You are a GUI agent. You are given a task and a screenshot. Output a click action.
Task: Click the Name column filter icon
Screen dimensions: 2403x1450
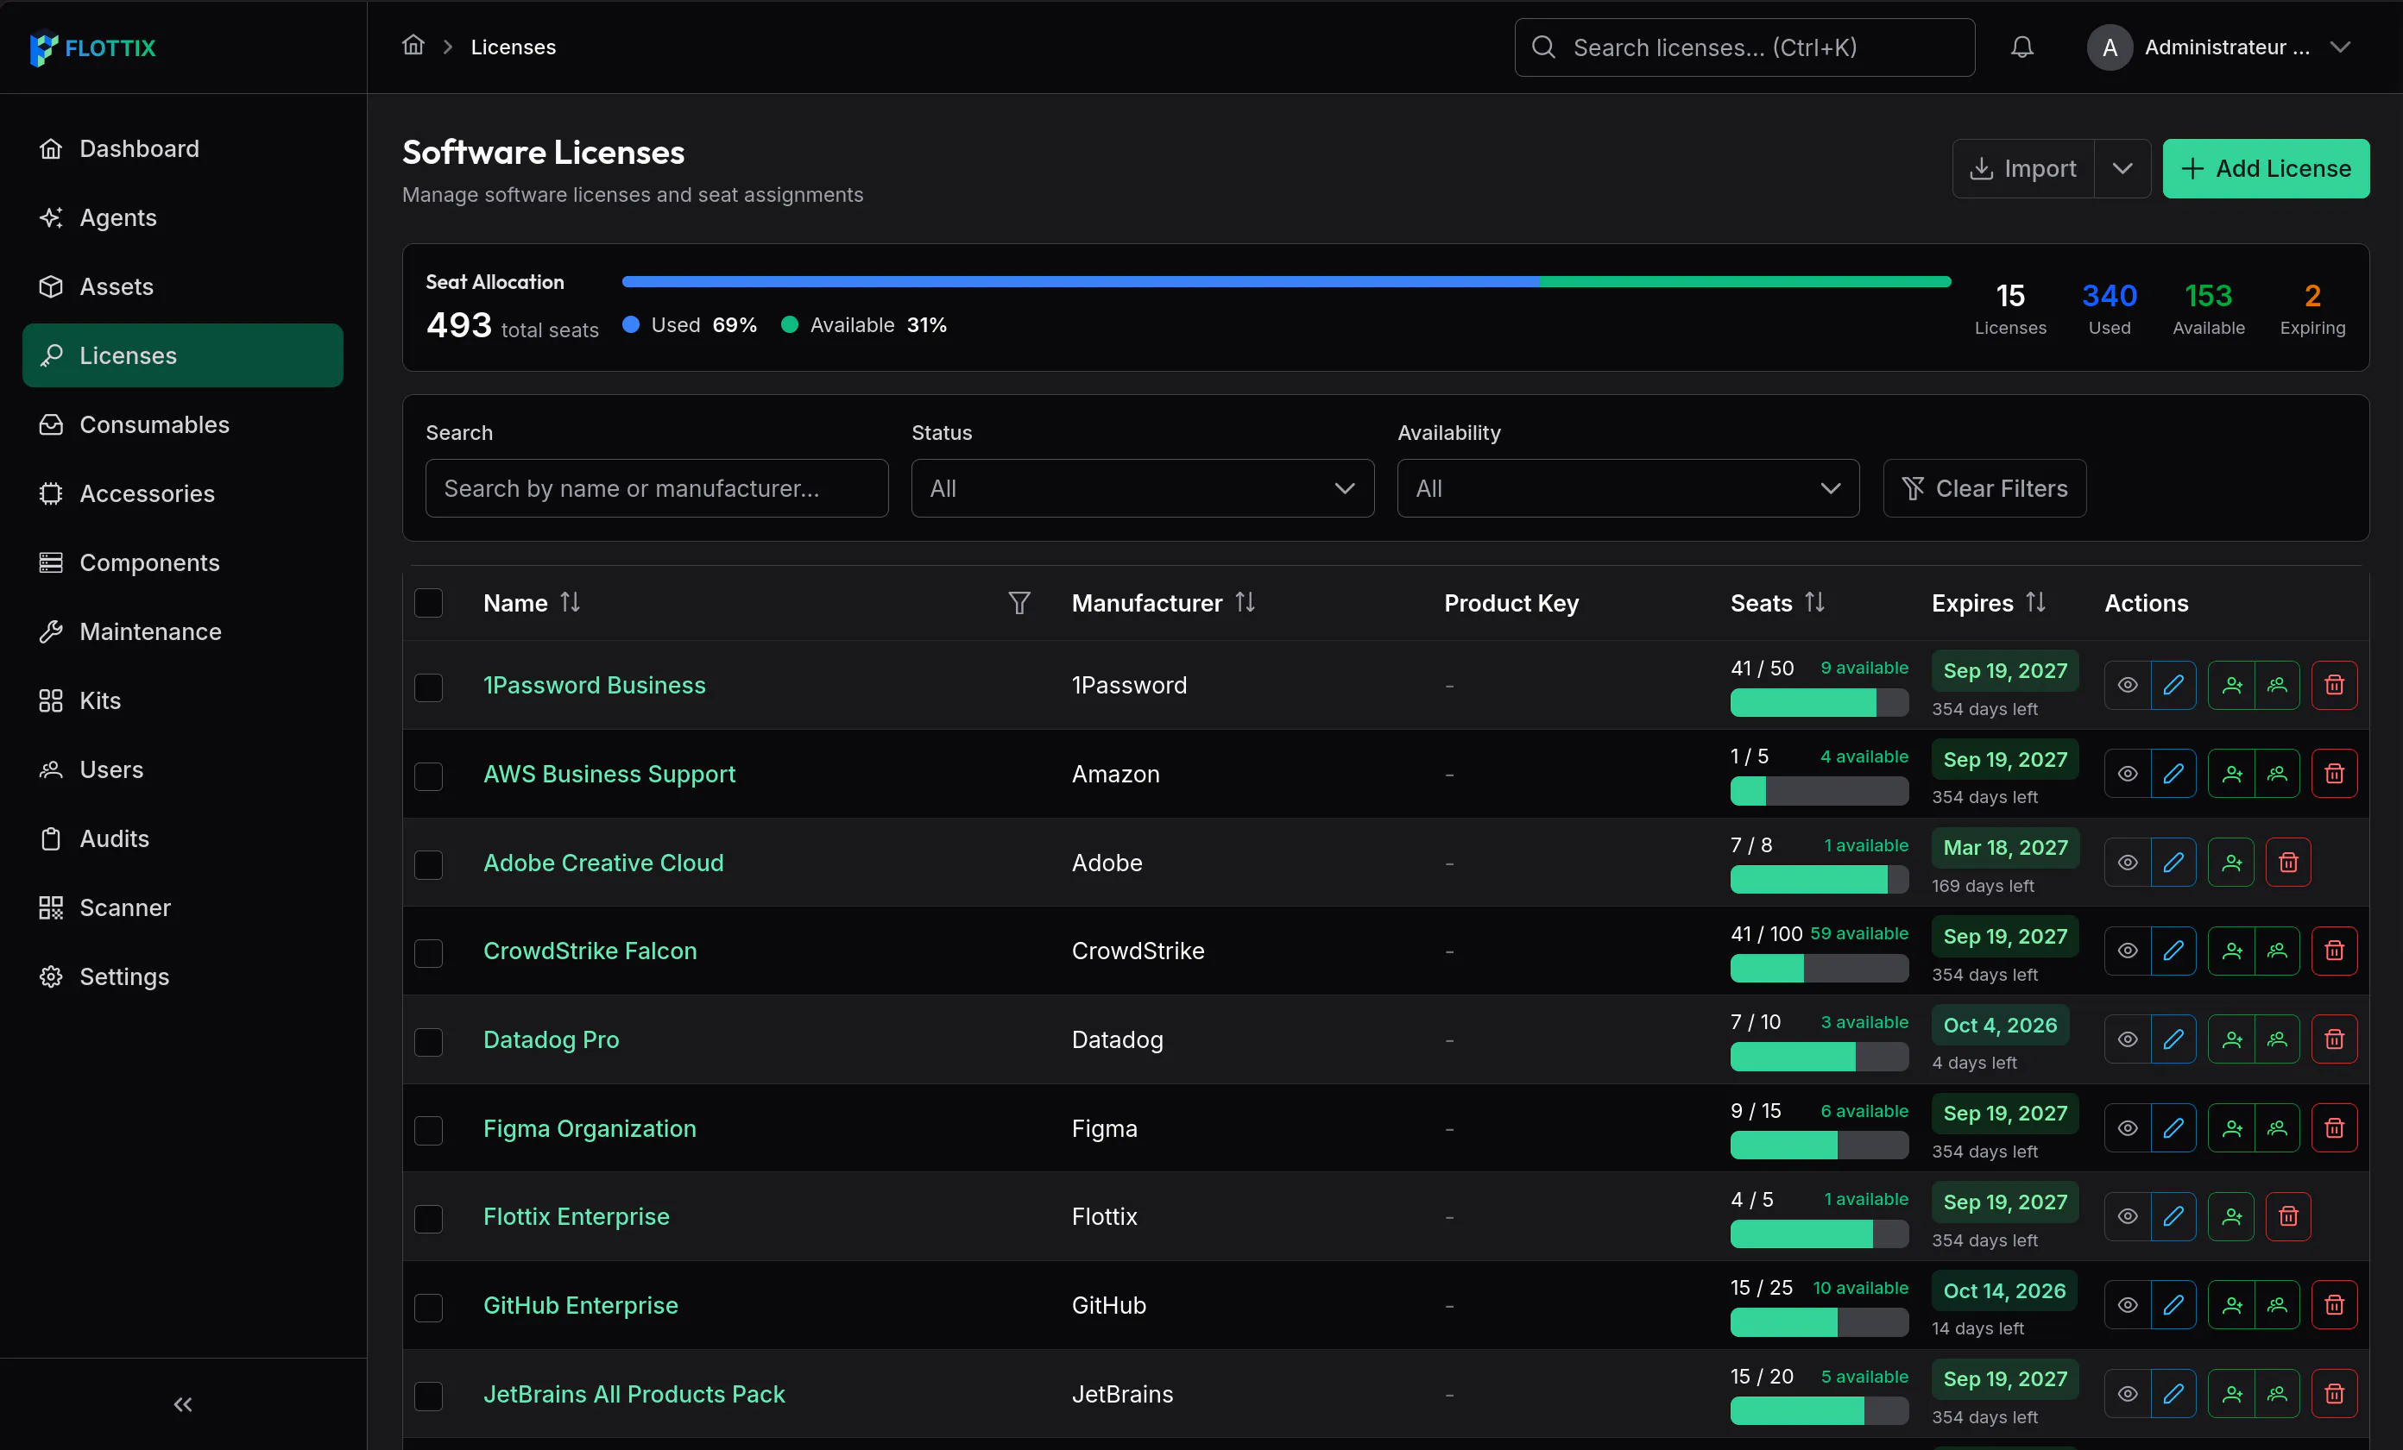point(1019,603)
